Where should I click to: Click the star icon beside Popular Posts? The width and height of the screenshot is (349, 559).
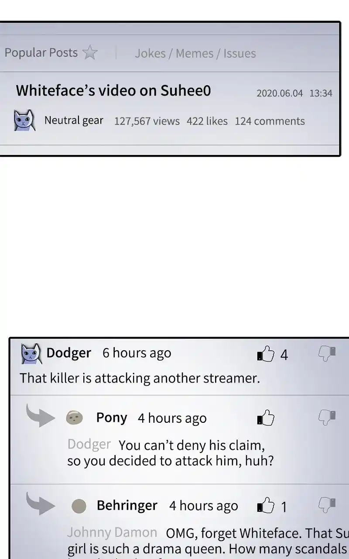(90, 52)
